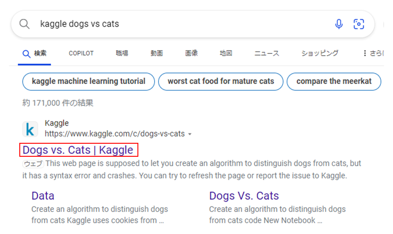
Task: Click the 'ウェブ' label badge in snippet
Action: 33,164
